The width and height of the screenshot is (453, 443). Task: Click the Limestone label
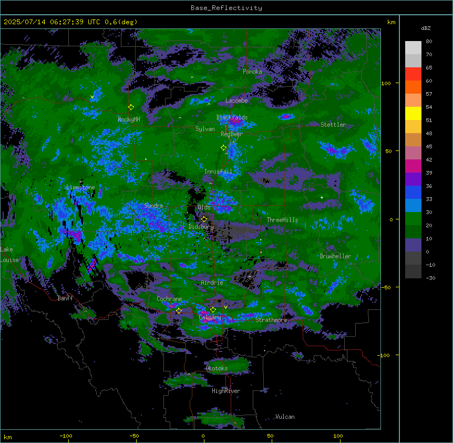pyautogui.click(x=80, y=187)
